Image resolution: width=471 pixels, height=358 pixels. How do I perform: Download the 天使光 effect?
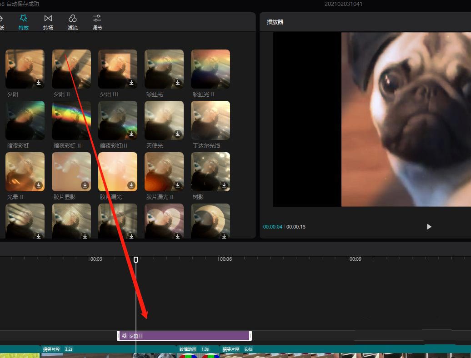coord(178,134)
